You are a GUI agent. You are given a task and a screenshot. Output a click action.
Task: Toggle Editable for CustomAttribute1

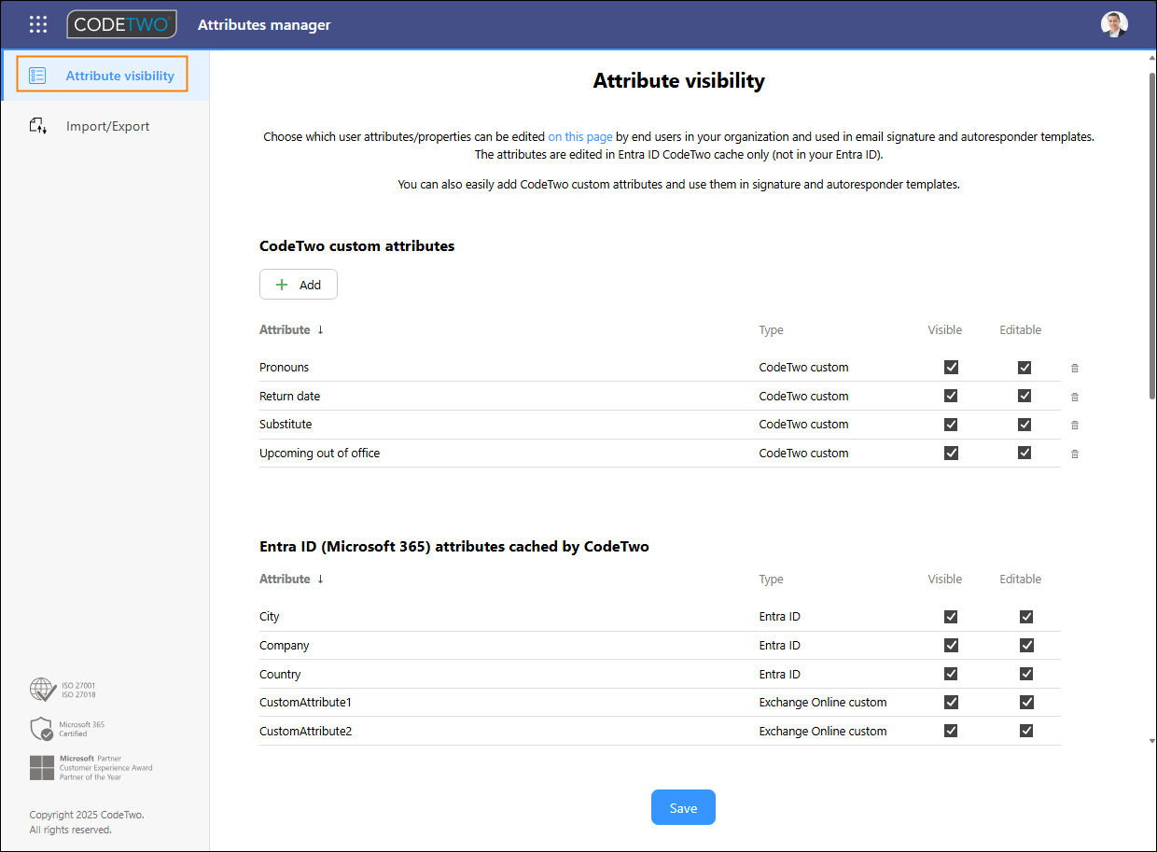(x=1026, y=702)
